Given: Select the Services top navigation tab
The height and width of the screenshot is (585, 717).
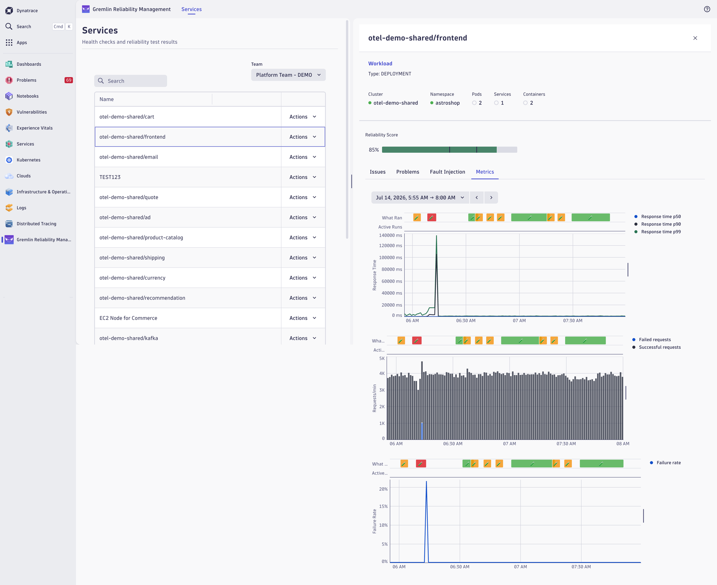Looking at the screenshot, I should 191,9.
